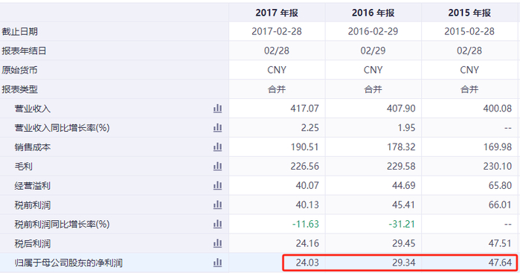Select after-tax profit value 47.51
The height and width of the screenshot is (273, 520).
tap(500, 243)
